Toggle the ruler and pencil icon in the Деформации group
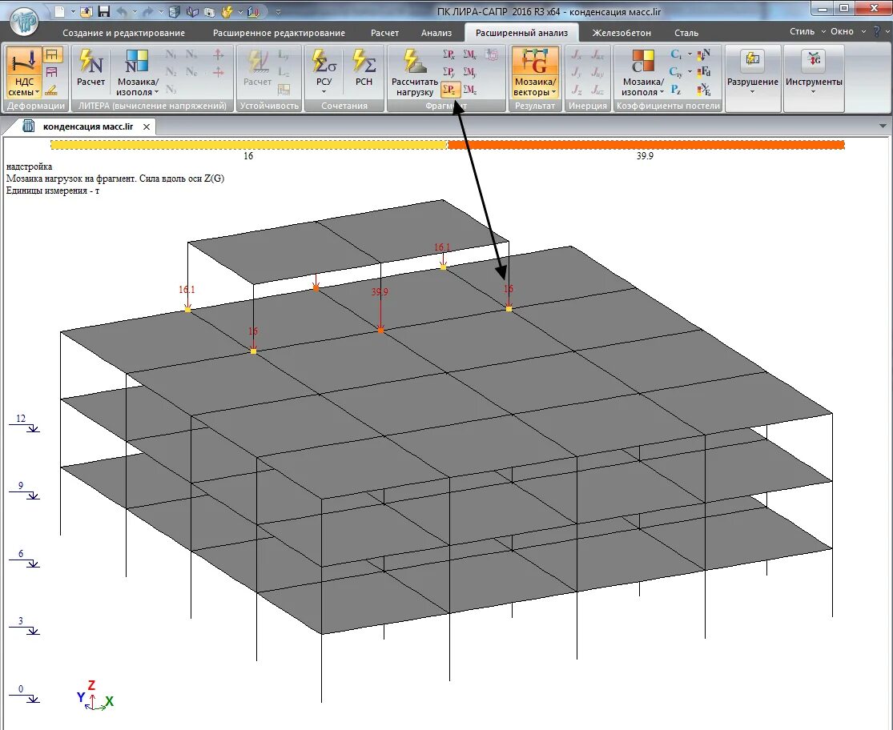Viewport: 893px width, 730px height. coord(52,90)
